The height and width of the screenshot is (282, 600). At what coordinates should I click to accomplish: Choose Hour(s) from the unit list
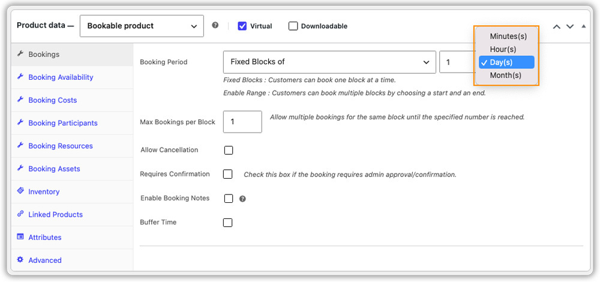coord(506,49)
